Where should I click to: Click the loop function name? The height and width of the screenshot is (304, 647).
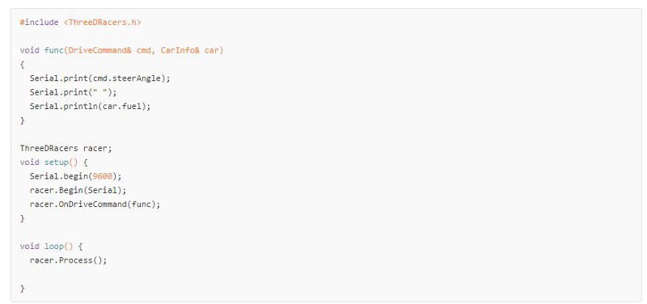coord(54,247)
